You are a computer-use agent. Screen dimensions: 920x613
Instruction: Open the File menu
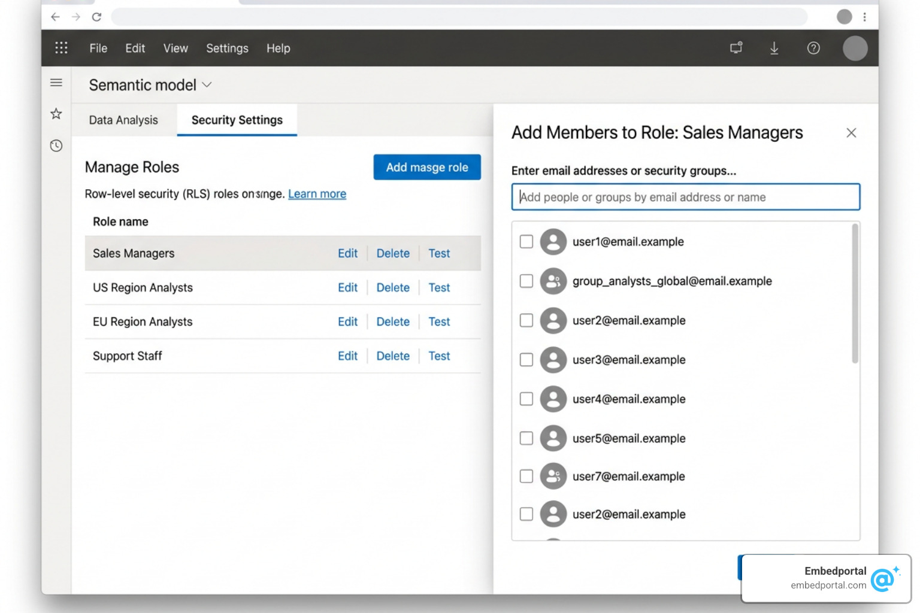[x=98, y=48]
